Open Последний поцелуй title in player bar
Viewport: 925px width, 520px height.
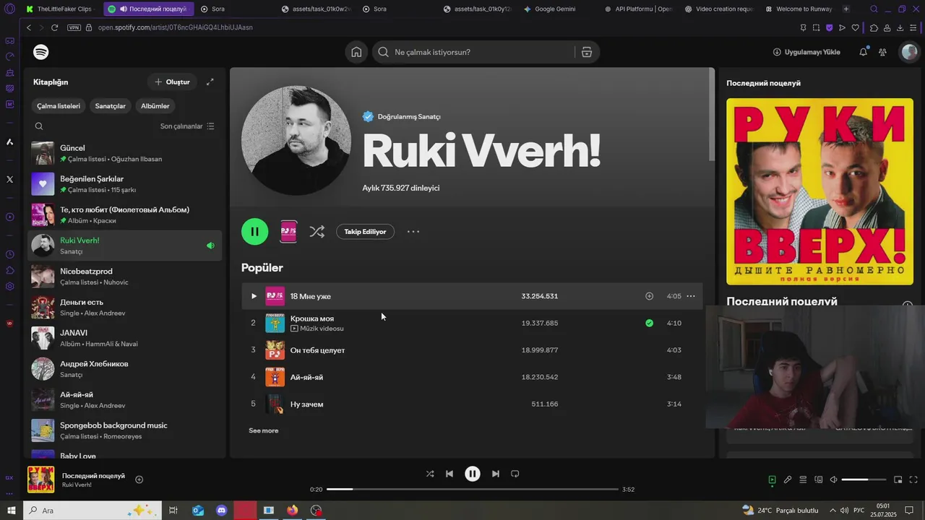(93, 476)
